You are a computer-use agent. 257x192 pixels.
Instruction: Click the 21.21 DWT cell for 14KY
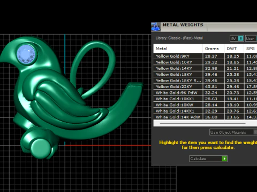pyautogui.click(x=234, y=68)
